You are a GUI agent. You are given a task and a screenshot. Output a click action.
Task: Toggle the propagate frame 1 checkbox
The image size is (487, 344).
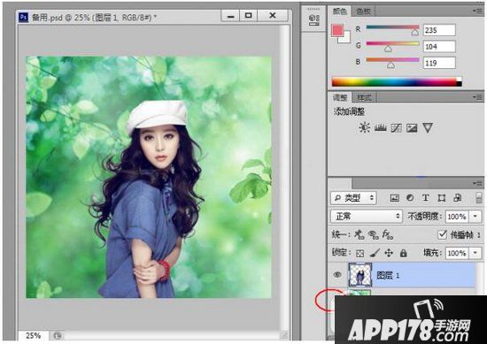[442, 234]
